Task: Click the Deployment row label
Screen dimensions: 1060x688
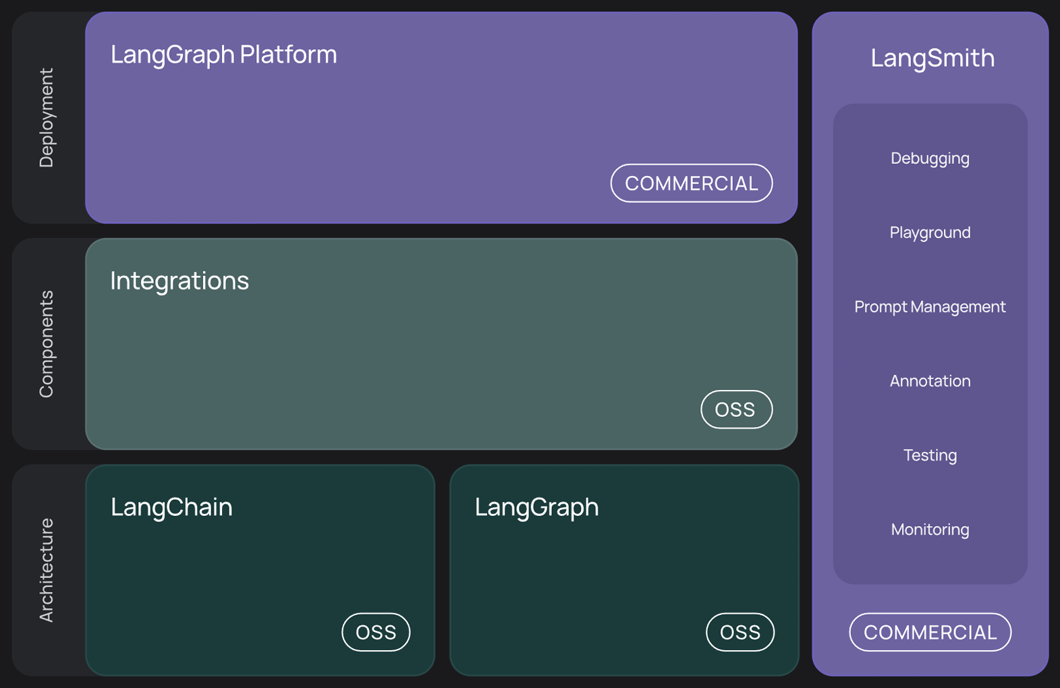Action: point(46,117)
